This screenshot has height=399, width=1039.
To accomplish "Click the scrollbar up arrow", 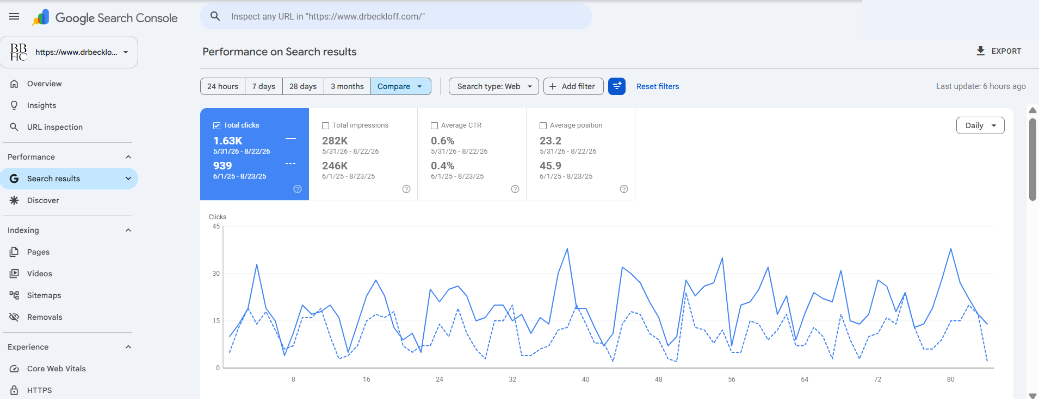I will click(1032, 110).
